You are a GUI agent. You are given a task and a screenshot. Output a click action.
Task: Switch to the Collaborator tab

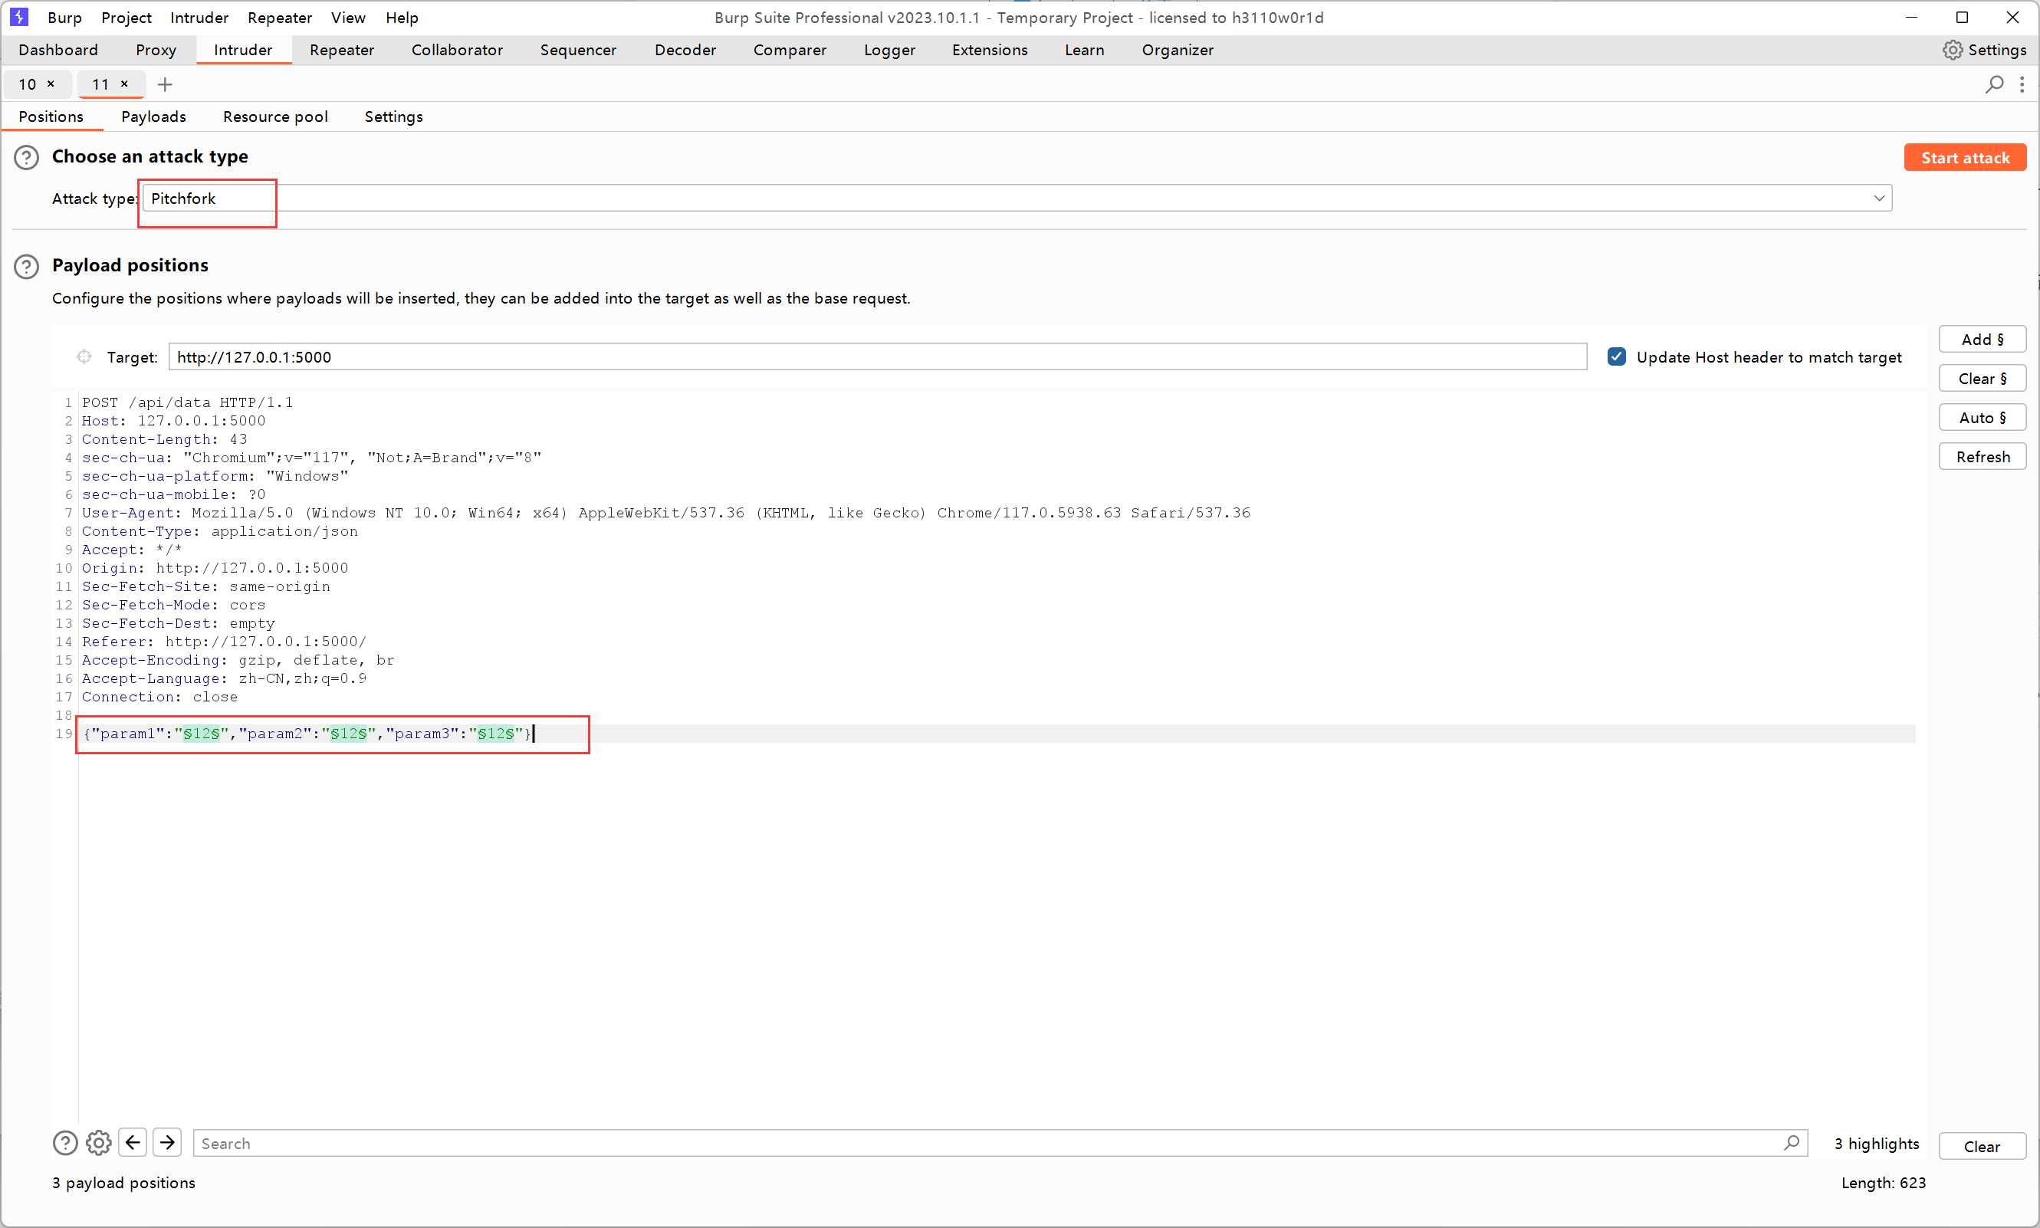(458, 50)
